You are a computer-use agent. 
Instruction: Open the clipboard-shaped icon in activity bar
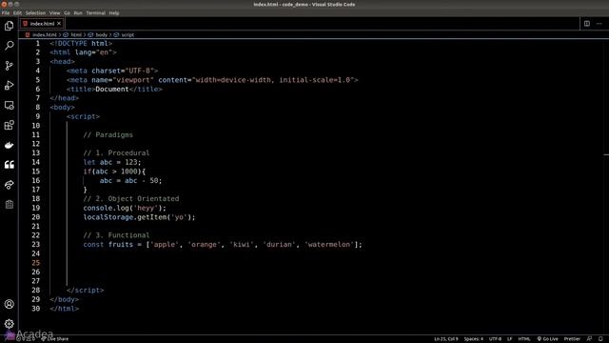coord(9,205)
